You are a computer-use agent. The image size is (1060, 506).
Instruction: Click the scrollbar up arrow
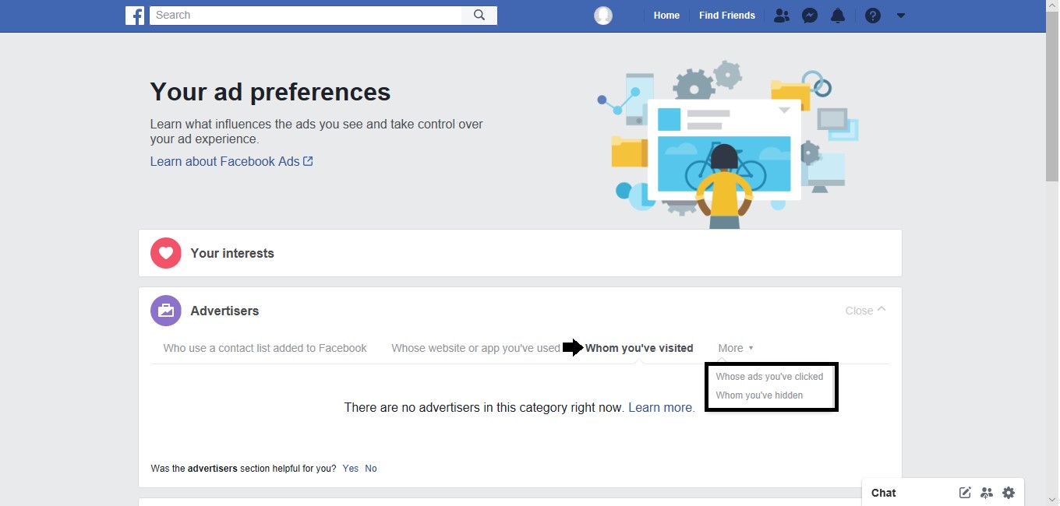coord(1052,6)
